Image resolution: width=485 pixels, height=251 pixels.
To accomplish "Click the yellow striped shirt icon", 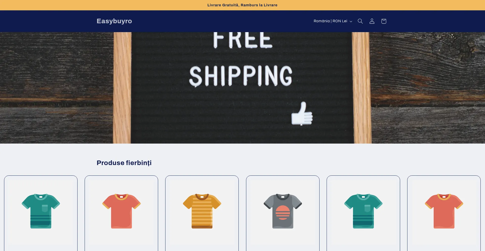I will coord(202,211).
